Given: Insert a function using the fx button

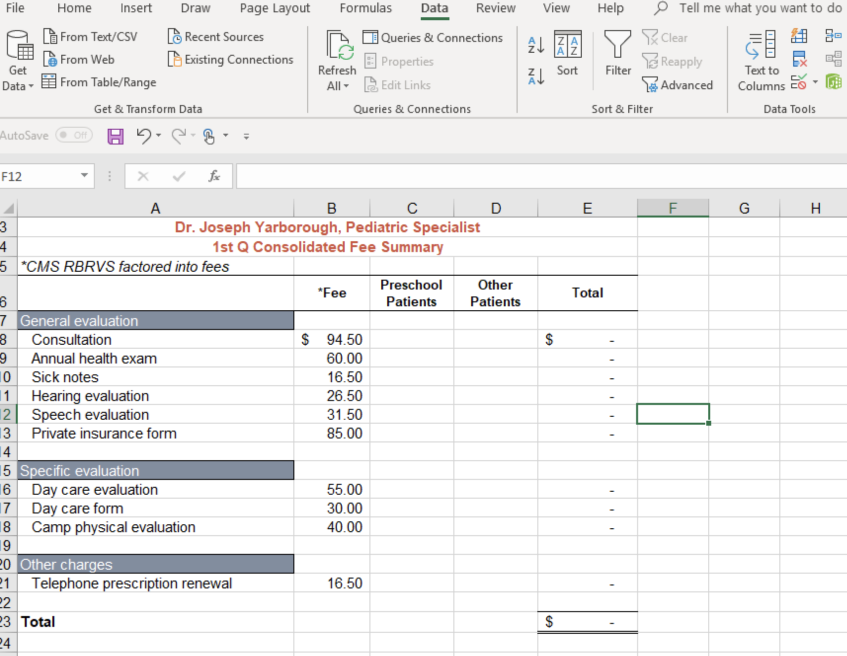Looking at the screenshot, I should [213, 176].
